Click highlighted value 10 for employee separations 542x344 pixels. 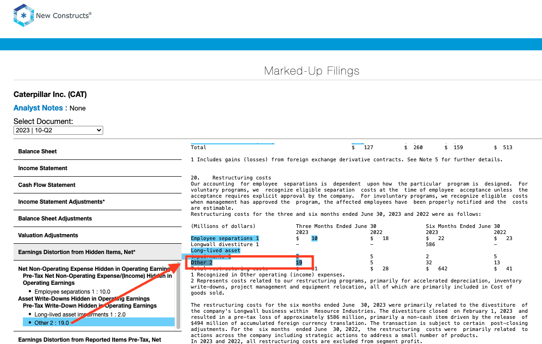point(314,238)
